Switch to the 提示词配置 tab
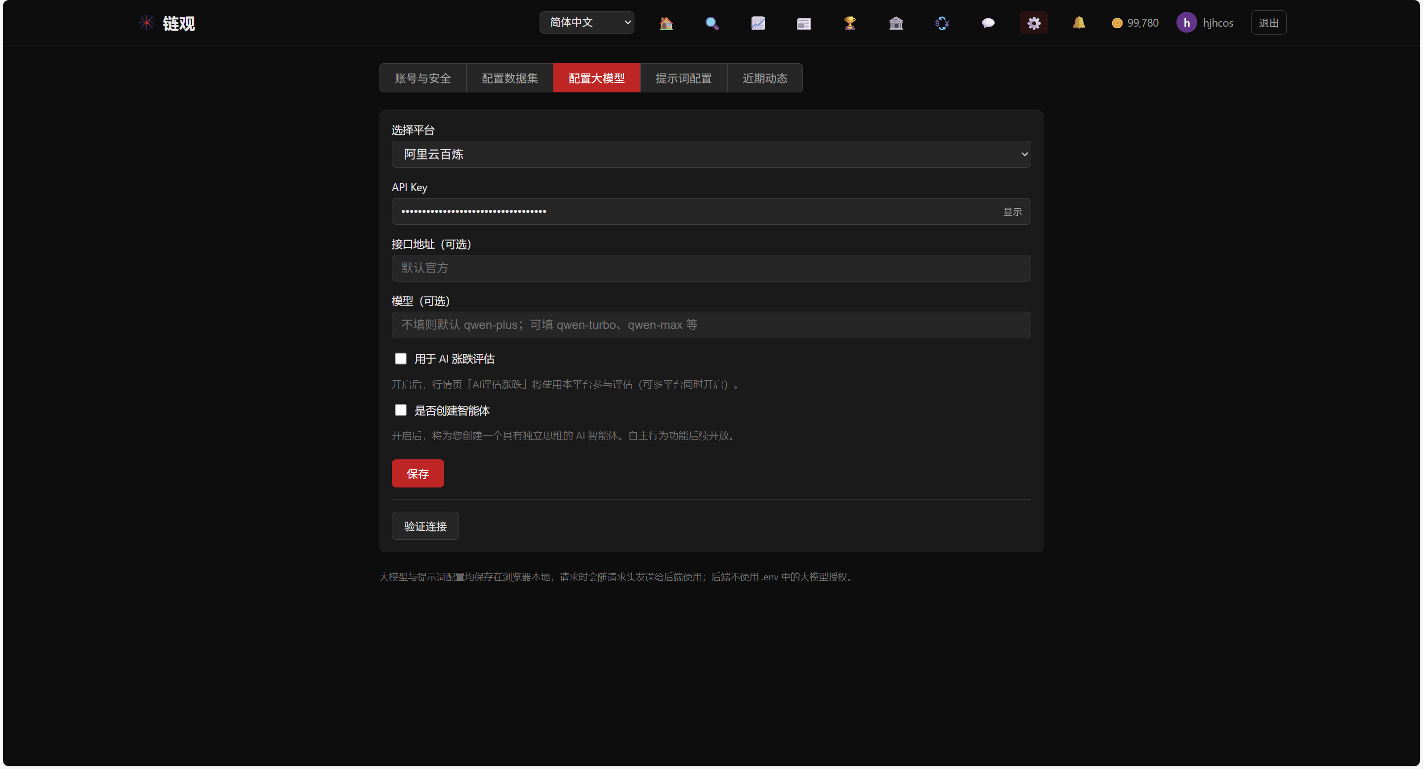 [x=683, y=79]
